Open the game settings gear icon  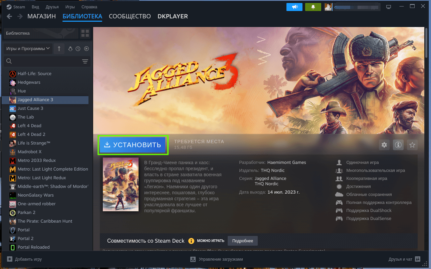pyautogui.click(x=384, y=145)
